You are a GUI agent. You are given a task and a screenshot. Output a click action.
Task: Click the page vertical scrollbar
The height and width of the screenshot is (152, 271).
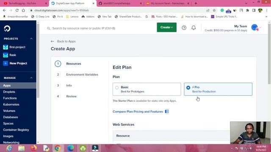[269, 54]
